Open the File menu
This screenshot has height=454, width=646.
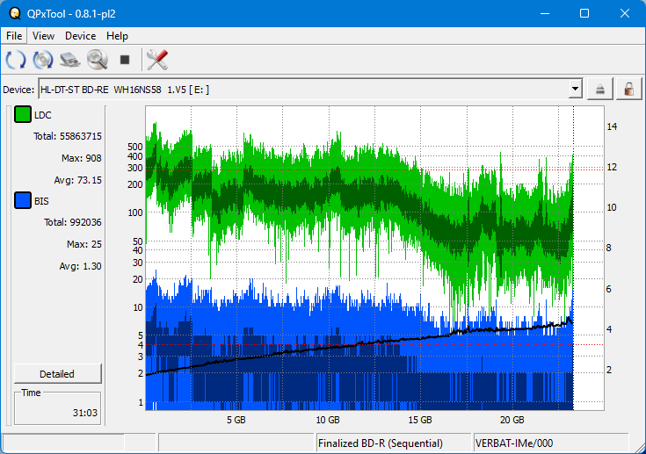(14, 36)
